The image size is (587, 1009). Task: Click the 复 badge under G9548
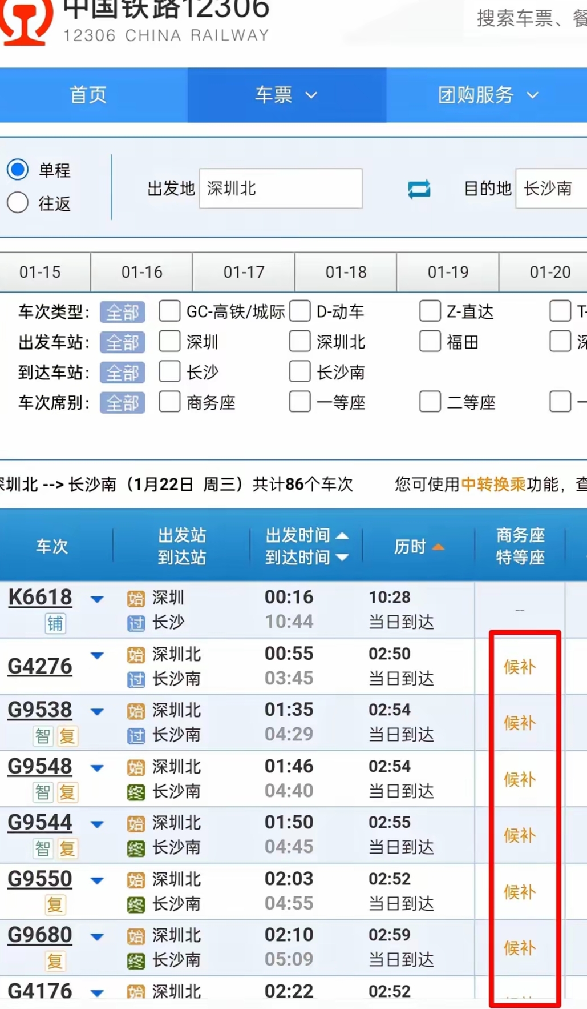click(67, 792)
